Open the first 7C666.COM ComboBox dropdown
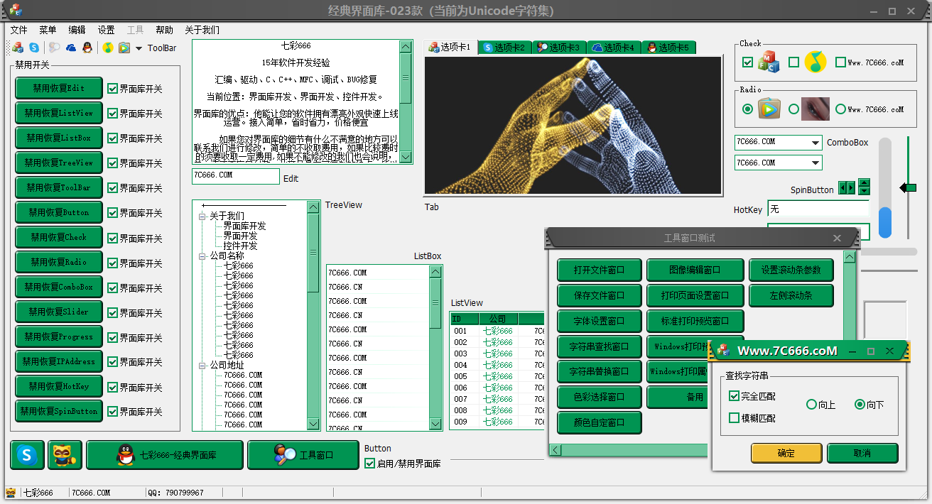The height and width of the screenshot is (504, 932). (x=815, y=143)
